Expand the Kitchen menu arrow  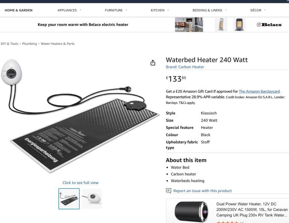click(168, 10)
